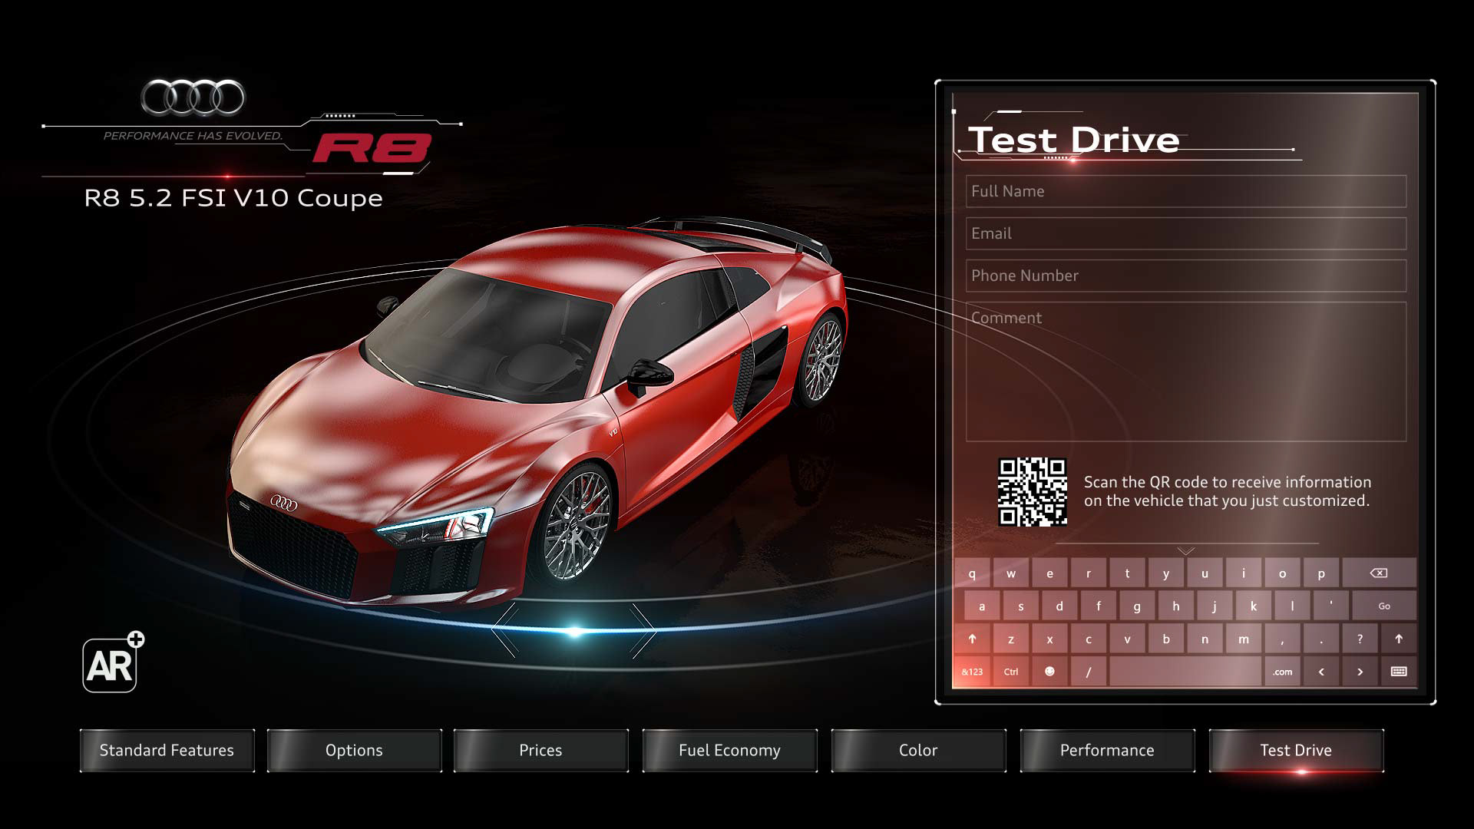Open the Performance tab

click(x=1107, y=750)
